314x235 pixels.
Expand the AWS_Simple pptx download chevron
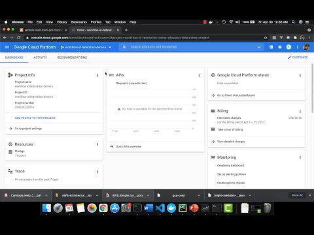(x=148, y=195)
